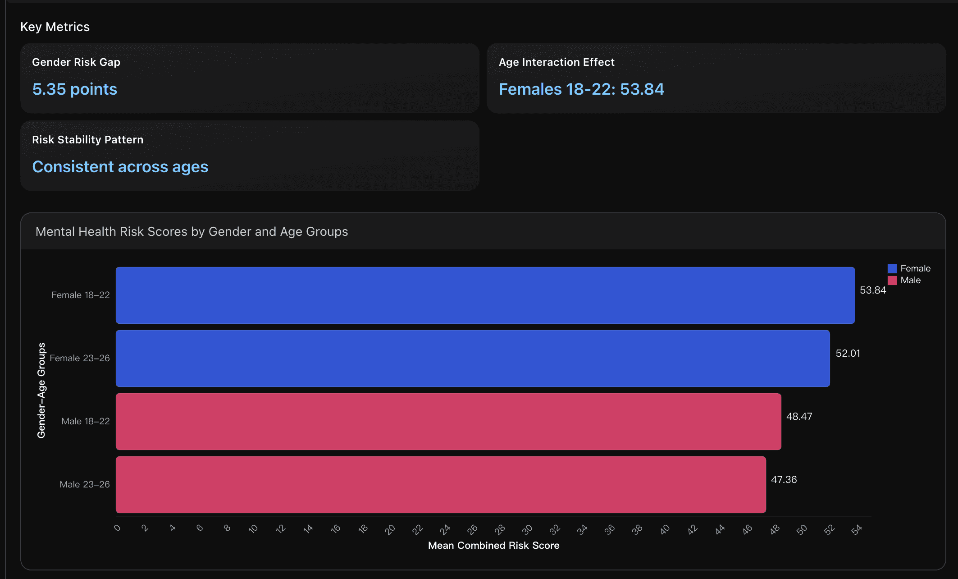Click the red Male legend color square

tap(892, 280)
